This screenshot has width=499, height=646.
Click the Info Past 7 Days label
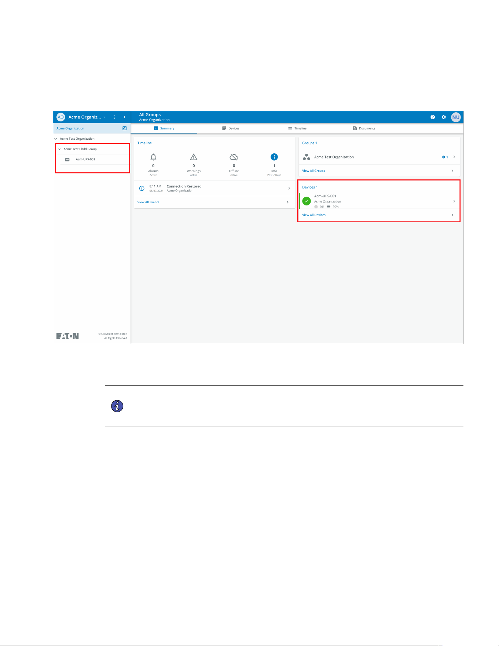(274, 173)
